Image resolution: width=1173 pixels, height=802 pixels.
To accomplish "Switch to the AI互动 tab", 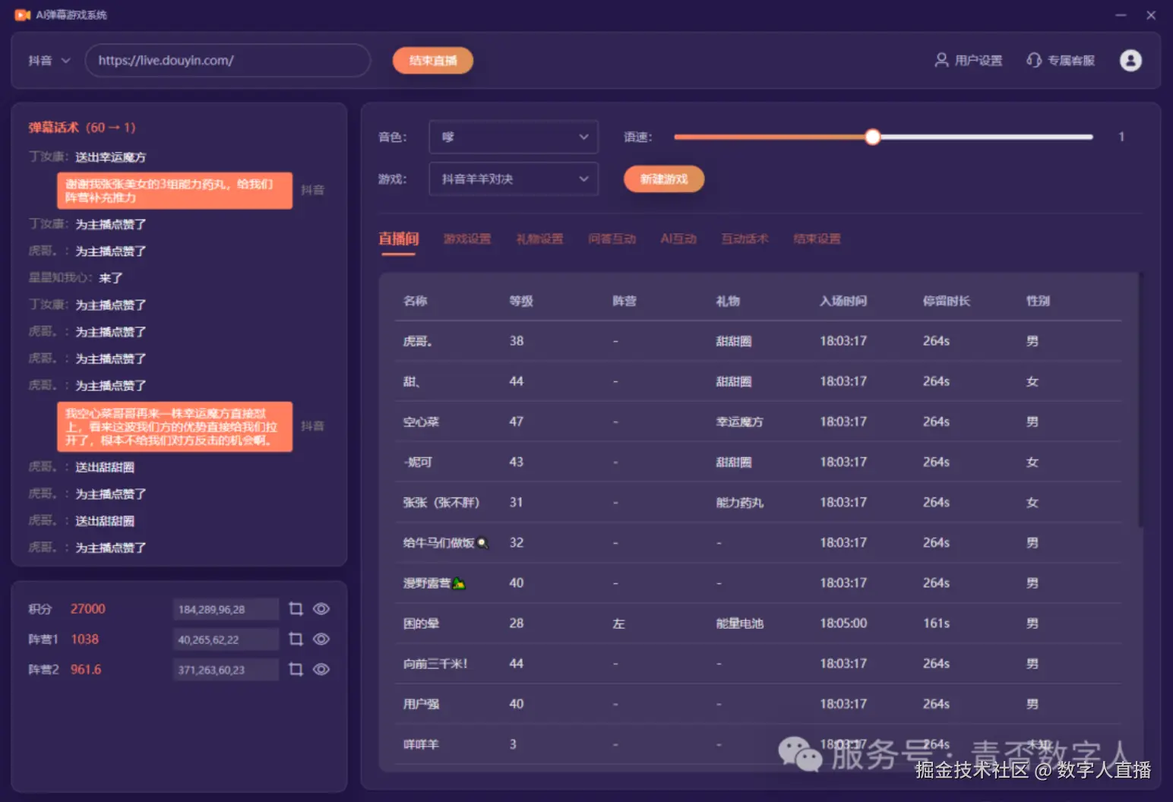I will tap(678, 238).
